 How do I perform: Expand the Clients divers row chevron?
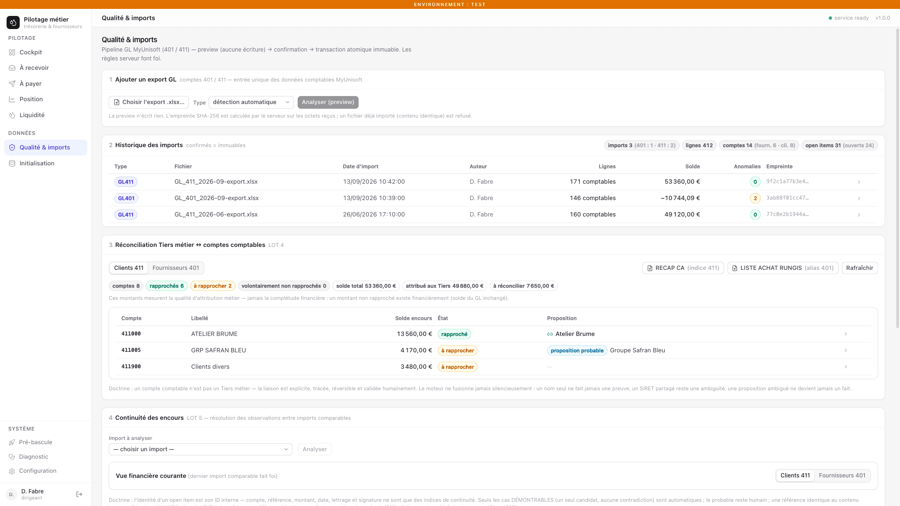coord(846,367)
